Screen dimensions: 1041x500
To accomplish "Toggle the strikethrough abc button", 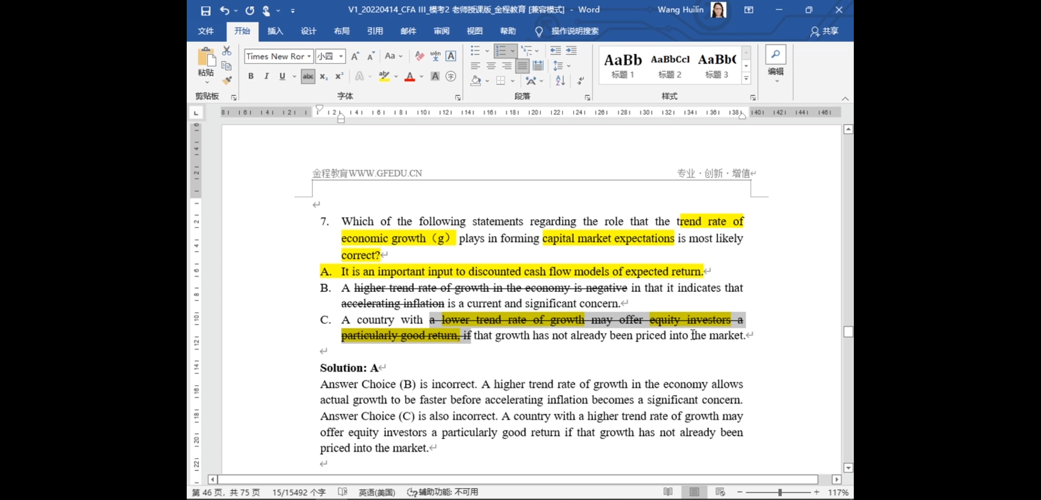I will pyautogui.click(x=308, y=77).
